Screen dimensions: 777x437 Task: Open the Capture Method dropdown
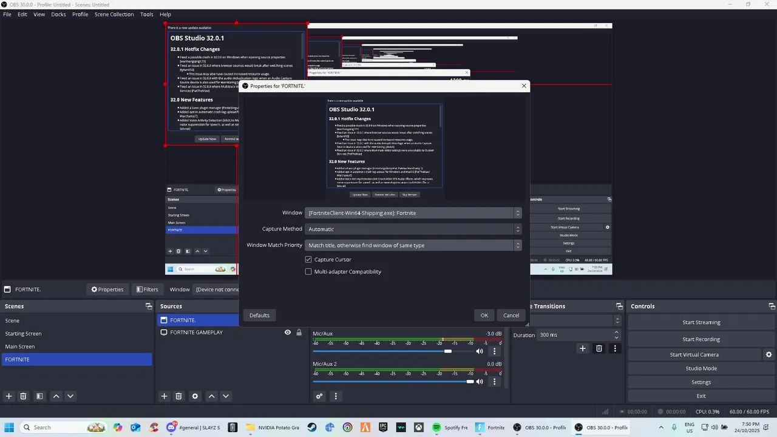coord(413,229)
